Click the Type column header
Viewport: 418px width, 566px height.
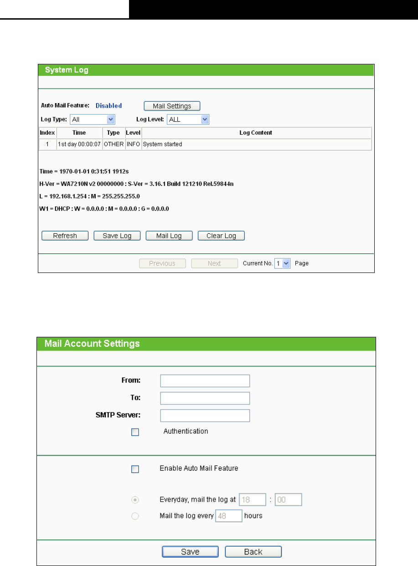coord(114,133)
